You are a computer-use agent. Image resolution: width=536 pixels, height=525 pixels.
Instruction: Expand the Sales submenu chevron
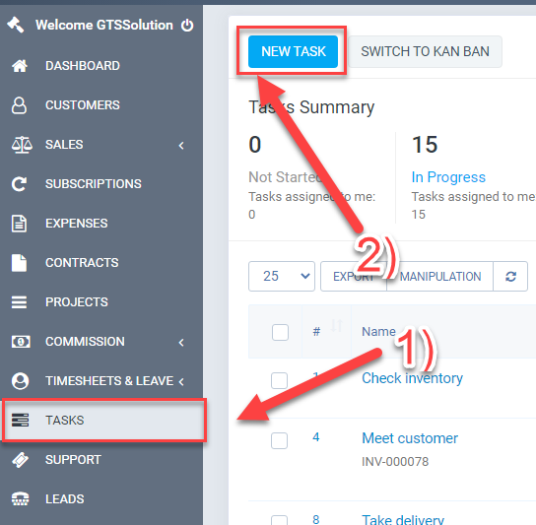tap(181, 146)
